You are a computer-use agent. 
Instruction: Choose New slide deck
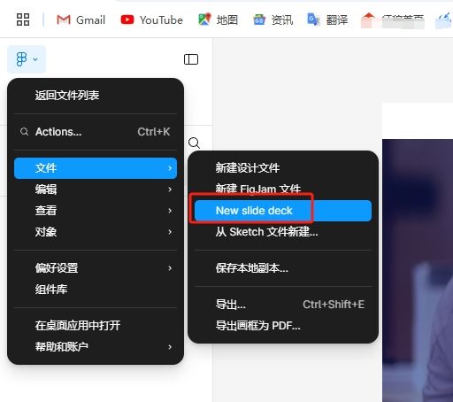(283, 211)
